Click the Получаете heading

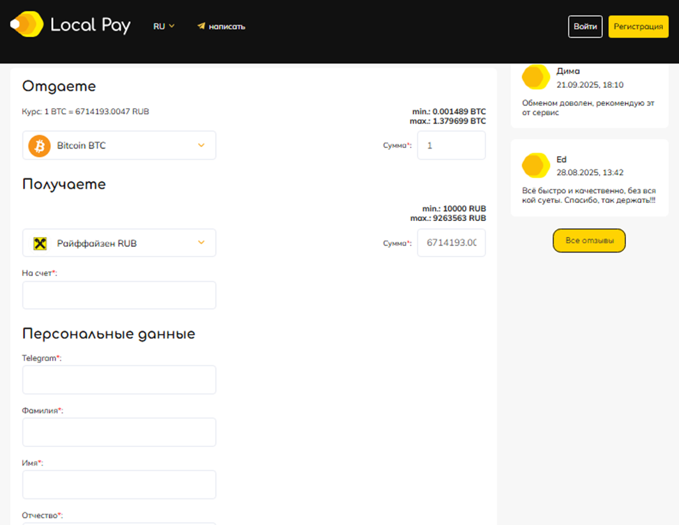[64, 185]
